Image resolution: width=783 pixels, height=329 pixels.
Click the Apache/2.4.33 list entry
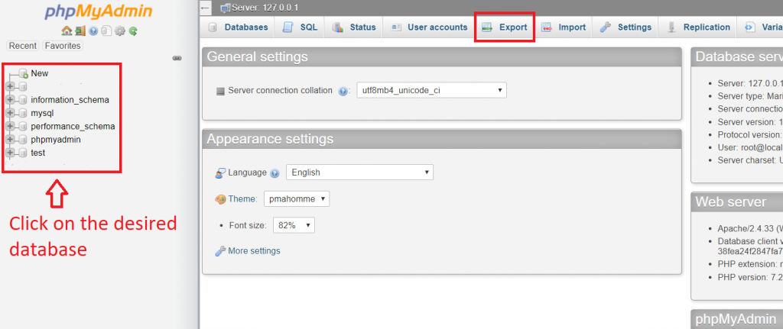click(750, 229)
